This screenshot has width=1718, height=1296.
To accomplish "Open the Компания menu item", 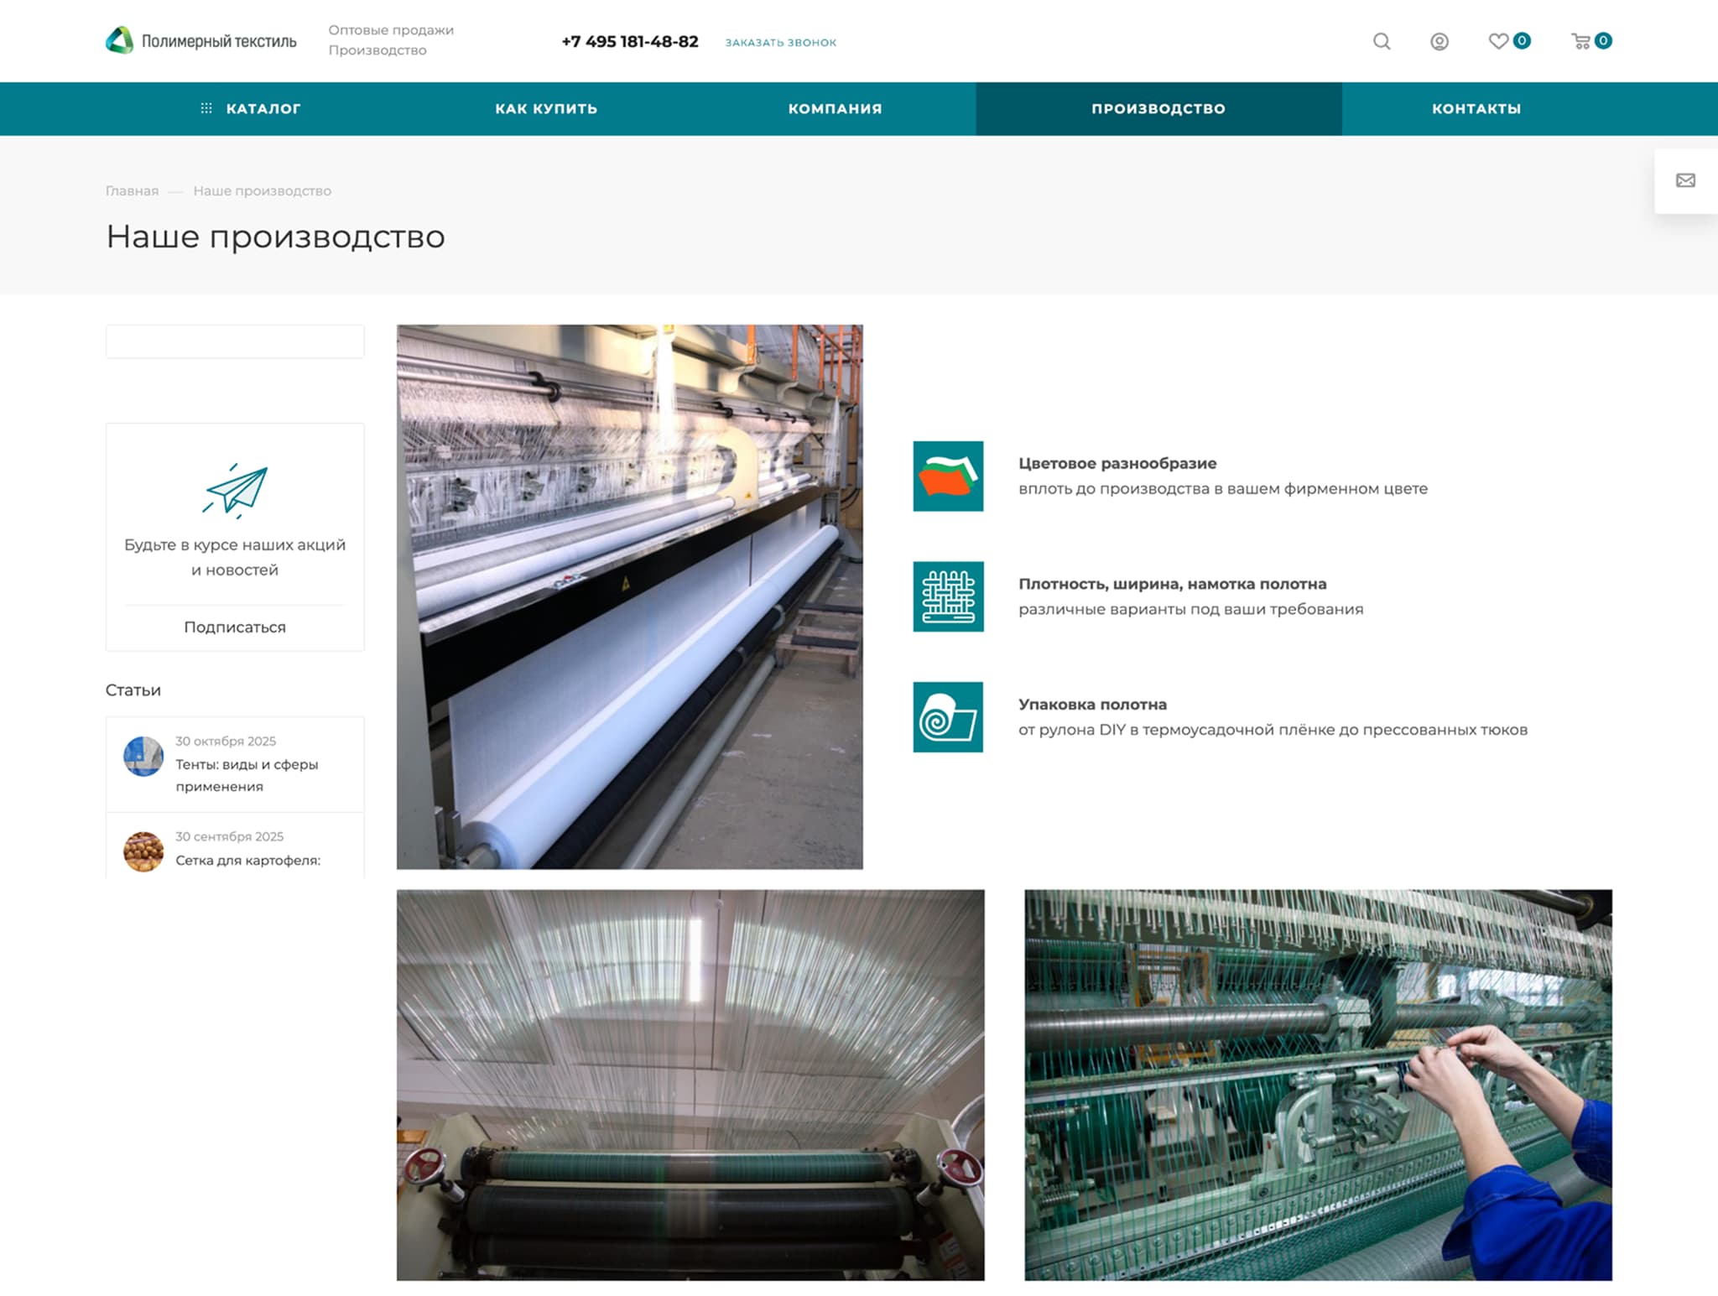I will click(x=835, y=109).
